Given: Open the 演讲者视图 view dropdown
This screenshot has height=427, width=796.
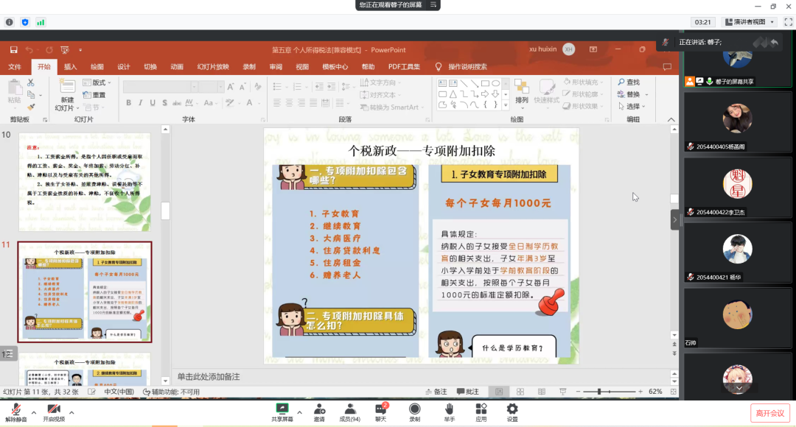Looking at the screenshot, I should [749, 22].
